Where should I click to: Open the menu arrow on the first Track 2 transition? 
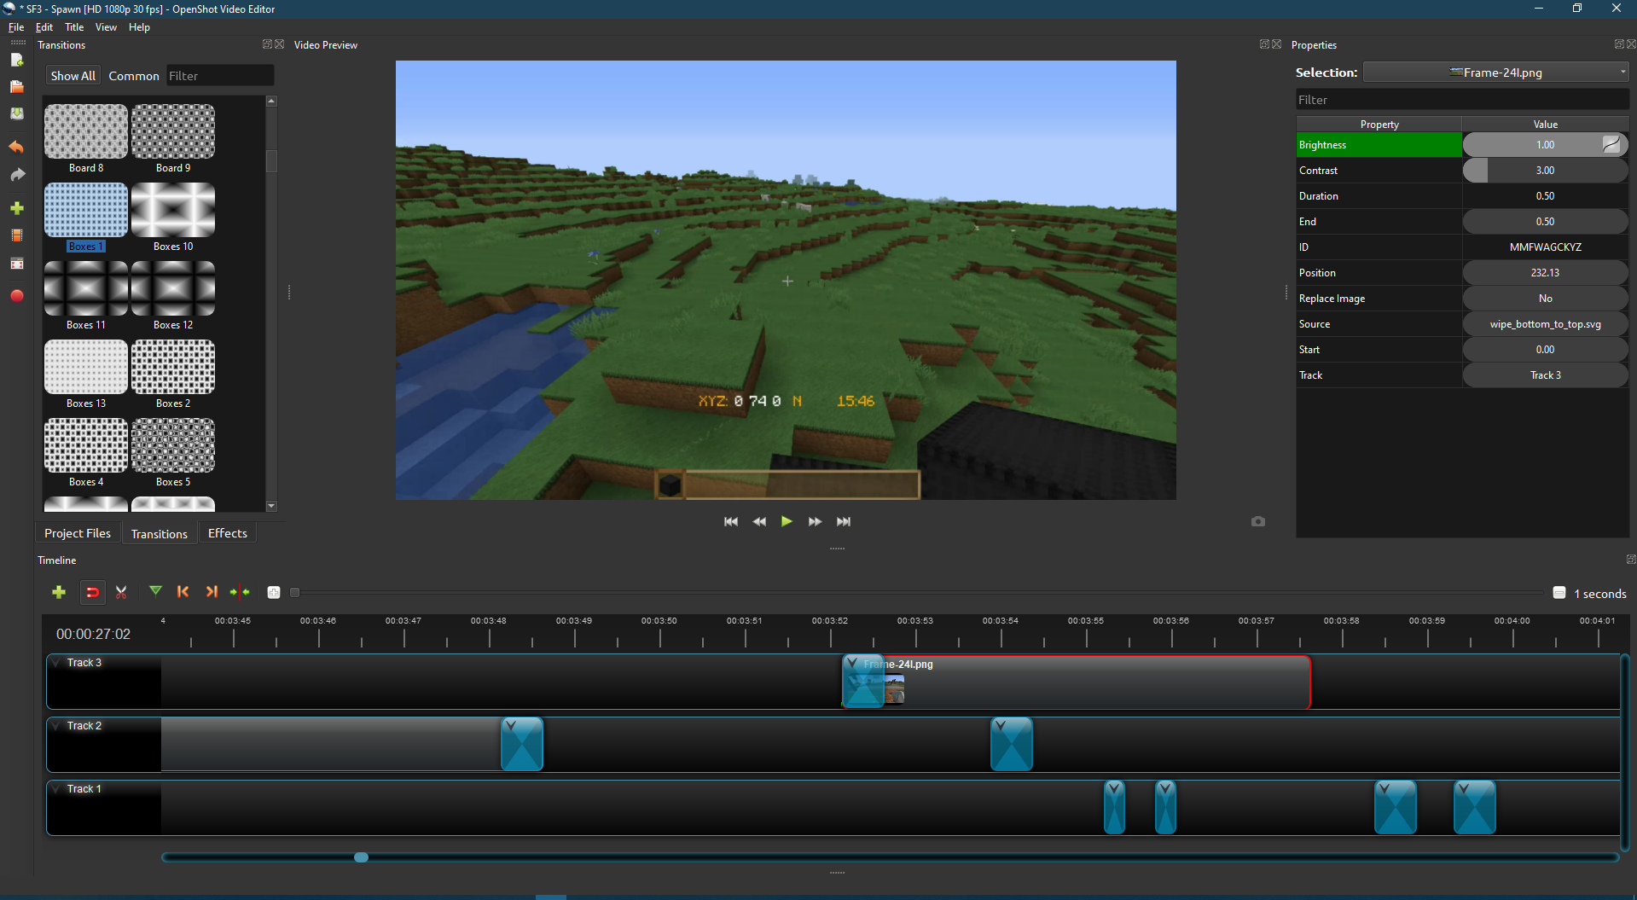[x=510, y=726]
